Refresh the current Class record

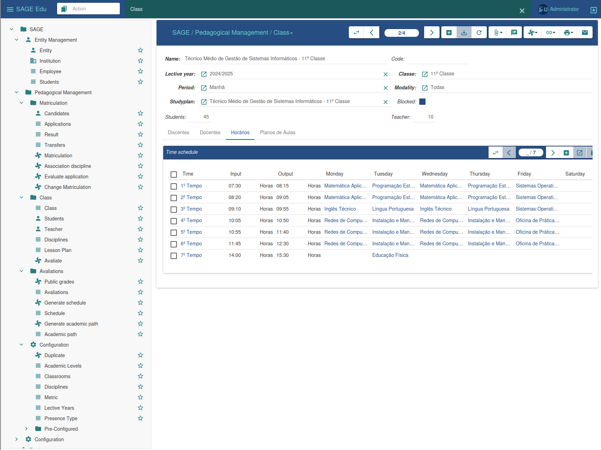tap(479, 32)
